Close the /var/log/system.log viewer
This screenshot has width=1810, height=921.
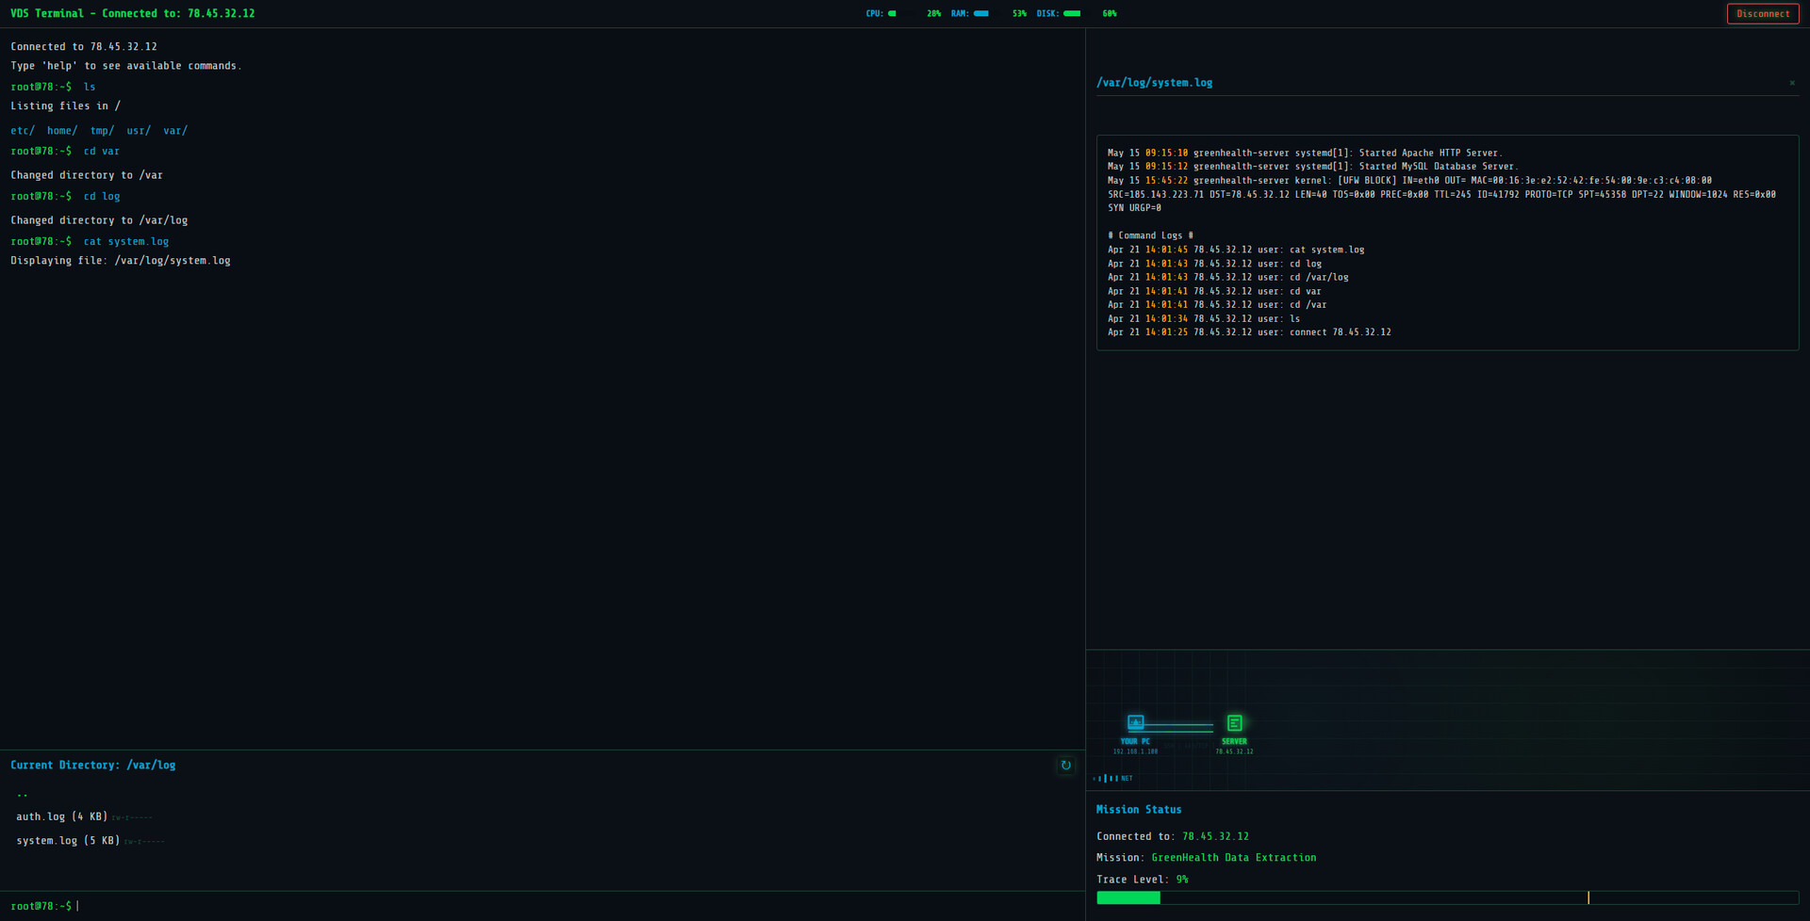(1792, 83)
